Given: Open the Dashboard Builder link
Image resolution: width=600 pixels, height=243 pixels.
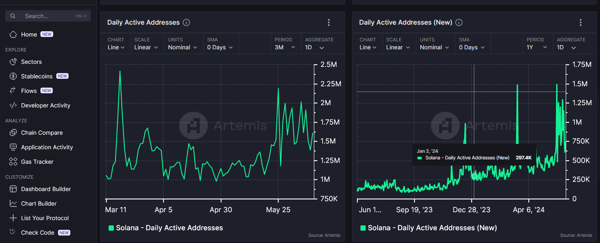Looking at the screenshot, I should (46, 189).
